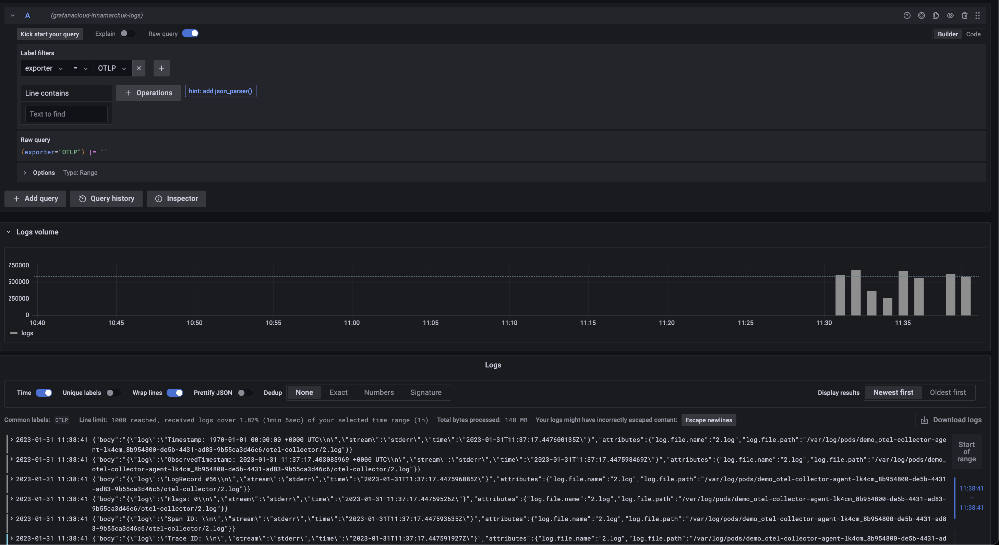999x545 pixels.
Task: Toggle the Explain switch
Action: click(128, 34)
